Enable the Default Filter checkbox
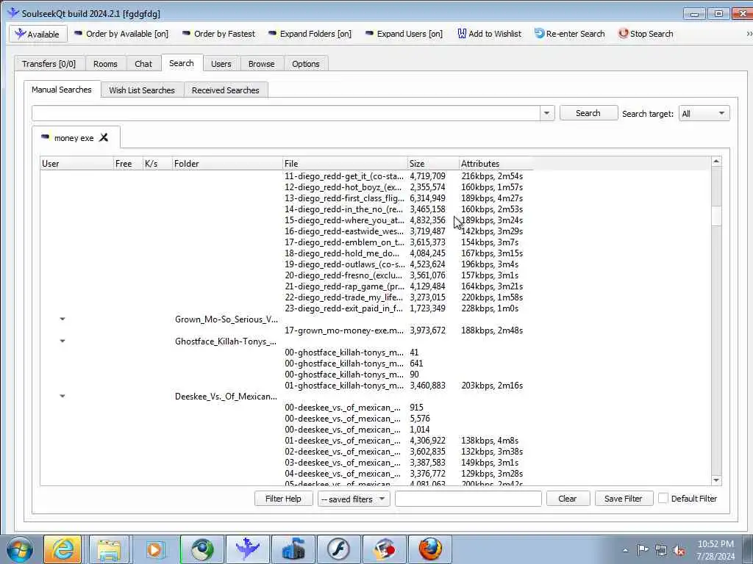The width and height of the screenshot is (753, 564). point(663,499)
